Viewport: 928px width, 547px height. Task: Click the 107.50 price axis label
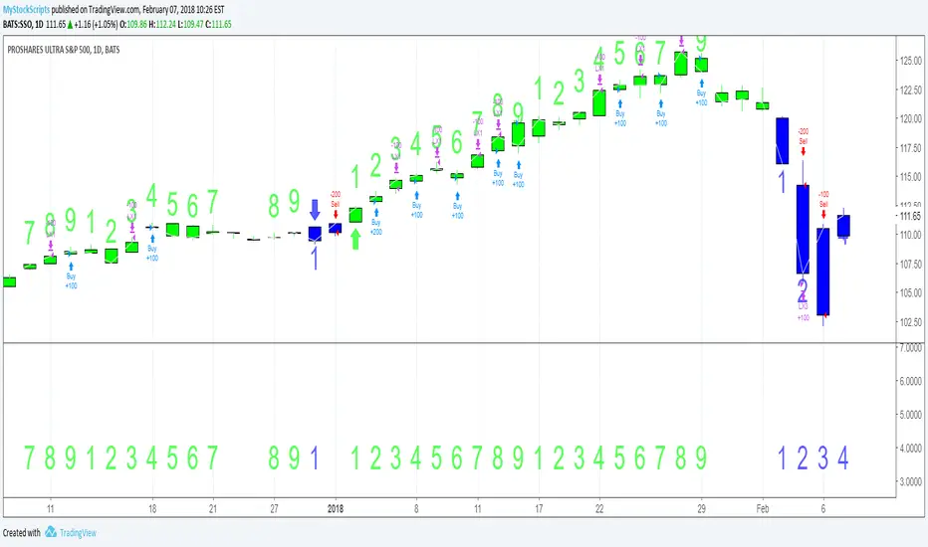[910, 264]
